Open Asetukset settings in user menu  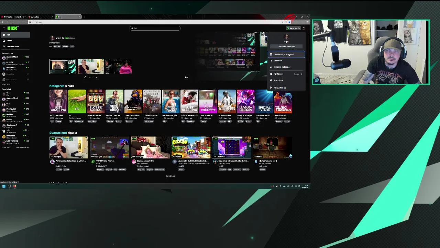[286, 80]
